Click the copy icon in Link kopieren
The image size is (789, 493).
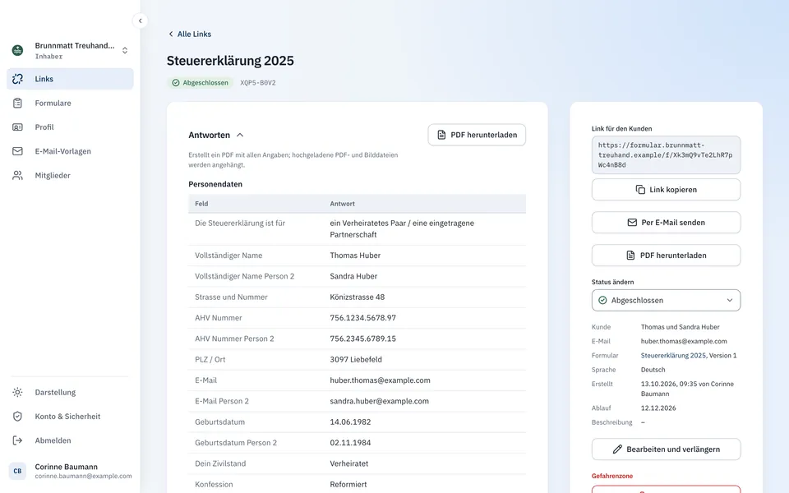(x=640, y=190)
